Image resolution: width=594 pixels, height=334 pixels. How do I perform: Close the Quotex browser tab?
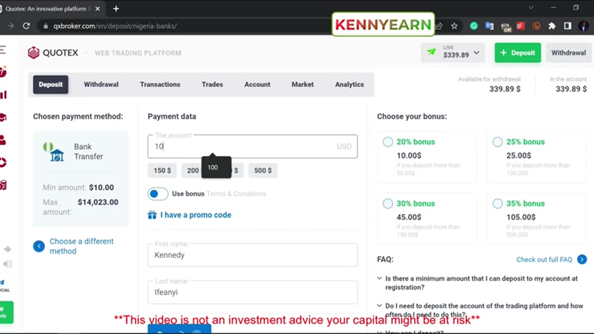pyautogui.click(x=97, y=8)
